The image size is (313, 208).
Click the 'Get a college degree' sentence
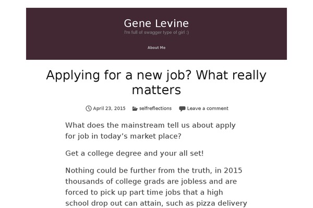click(135, 153)
